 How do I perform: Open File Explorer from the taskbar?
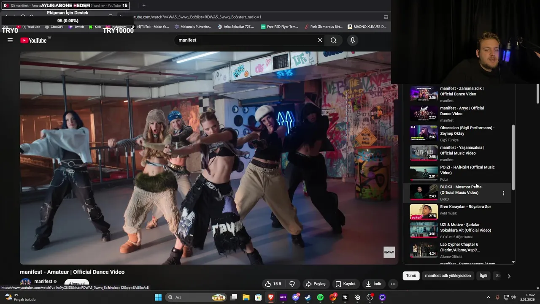tap(246, 297)
